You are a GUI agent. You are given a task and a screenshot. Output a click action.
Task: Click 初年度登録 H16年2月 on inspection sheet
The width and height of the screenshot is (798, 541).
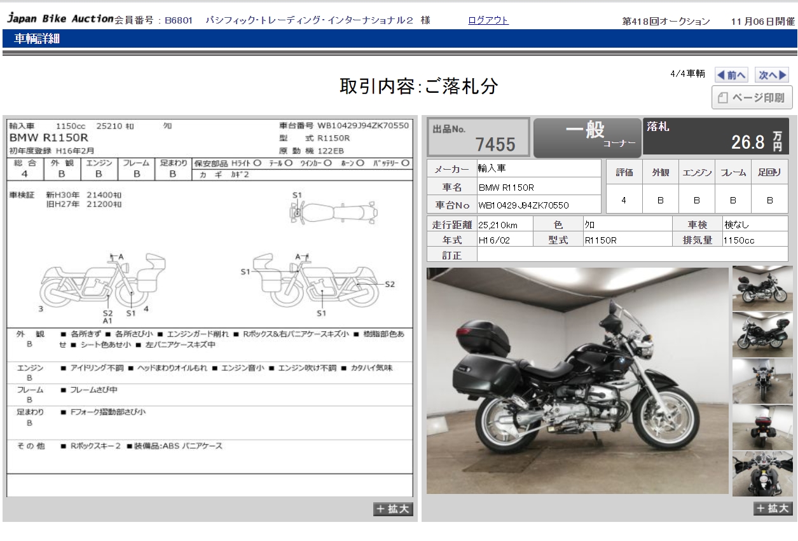[52, 151]
